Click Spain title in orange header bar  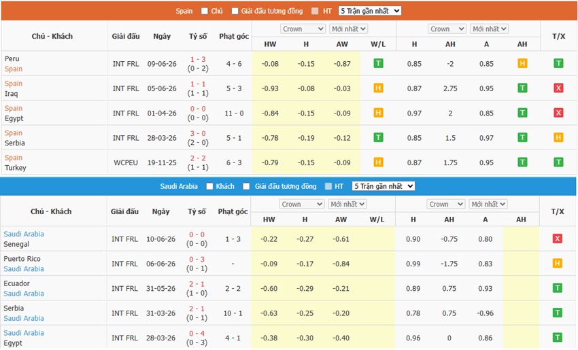tap(184, 11)
